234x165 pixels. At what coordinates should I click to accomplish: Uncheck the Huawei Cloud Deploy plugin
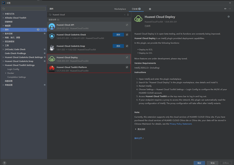coord(127,57)
